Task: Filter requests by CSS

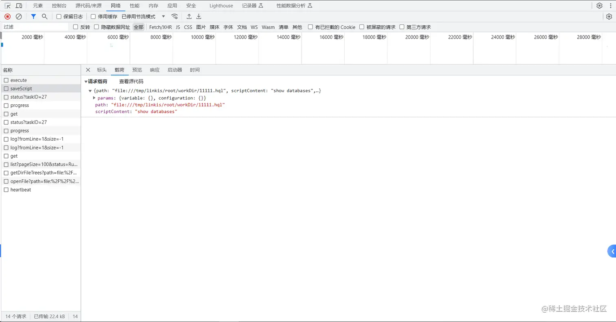Action: [x=188, y=27]
